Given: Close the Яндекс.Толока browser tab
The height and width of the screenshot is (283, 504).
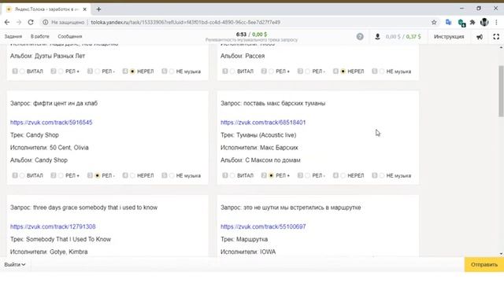Looking at the screenshot, I should (84, 9).
